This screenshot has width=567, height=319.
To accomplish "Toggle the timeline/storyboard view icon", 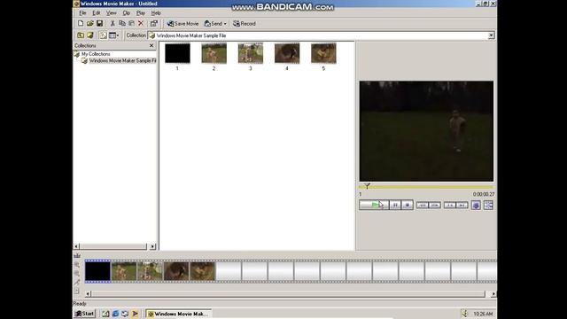I will (77, 255).
